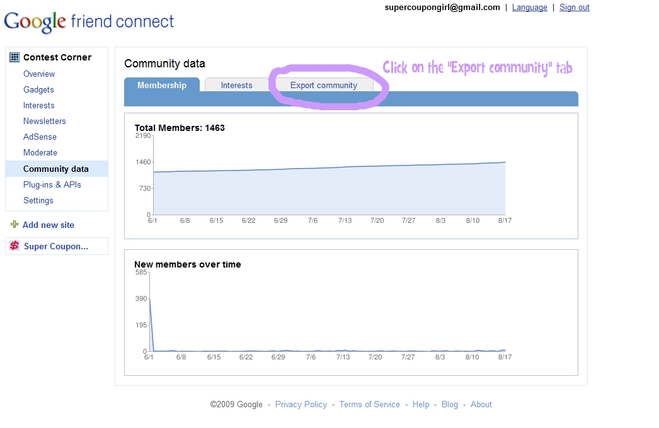659x428 pixels.
Task: Click the supercoupongirl@gmail.com account text
Action: pos(442,7)
